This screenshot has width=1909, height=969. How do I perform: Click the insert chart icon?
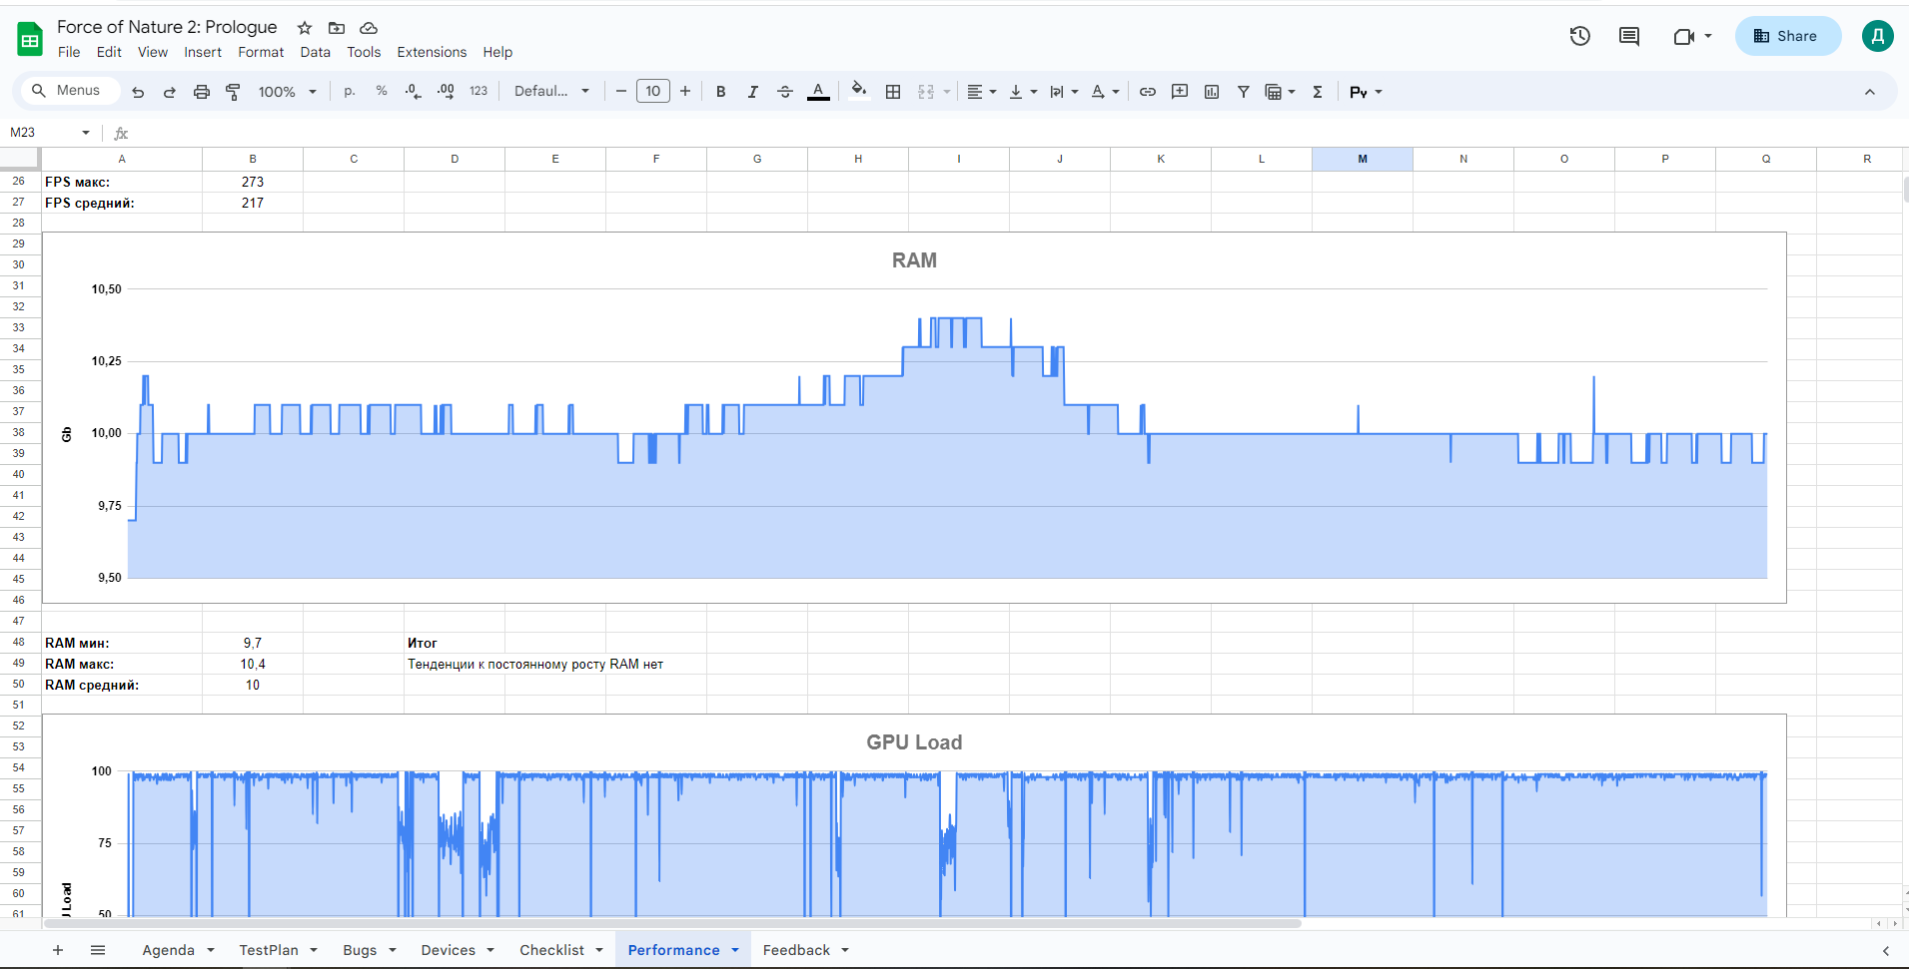click(x=1212, y=92)
